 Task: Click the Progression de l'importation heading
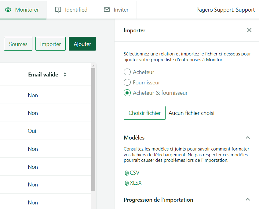coord(158,200)
